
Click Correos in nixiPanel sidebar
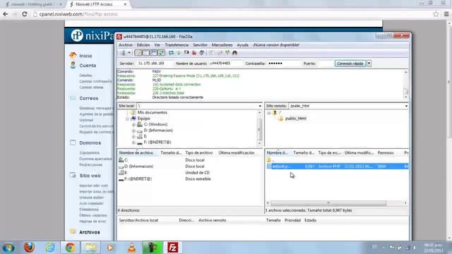89,98
